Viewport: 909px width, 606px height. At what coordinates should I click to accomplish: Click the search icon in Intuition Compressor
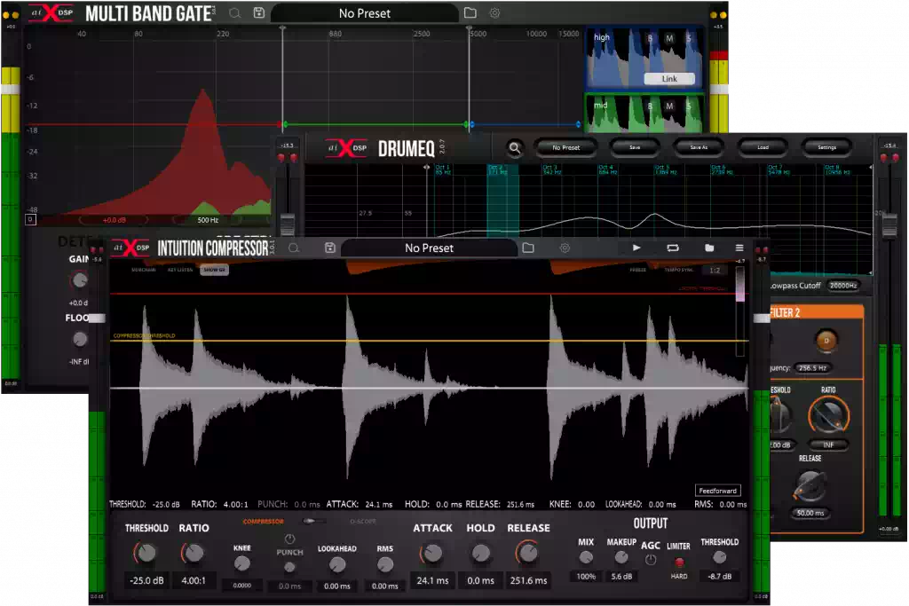pyautogui.click(x=294, y=248)
